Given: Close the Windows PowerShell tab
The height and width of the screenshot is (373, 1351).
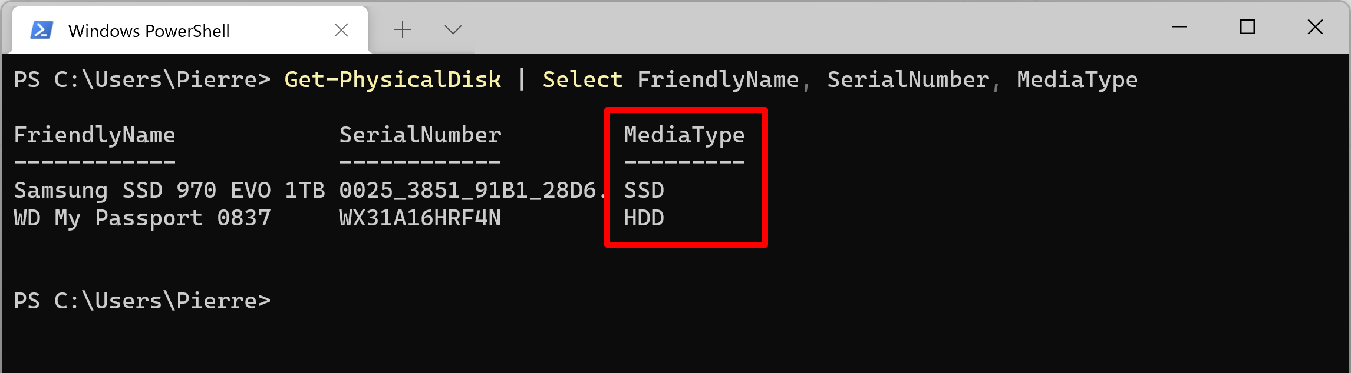Looking at the screenshot, I should (341, 30).
